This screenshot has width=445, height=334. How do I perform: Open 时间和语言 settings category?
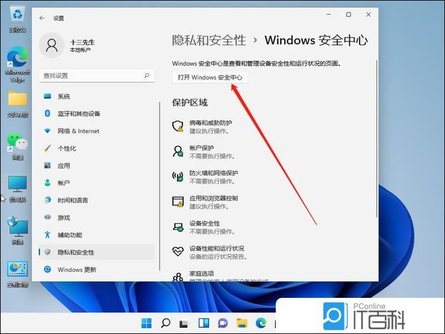[x=97, y=200]
